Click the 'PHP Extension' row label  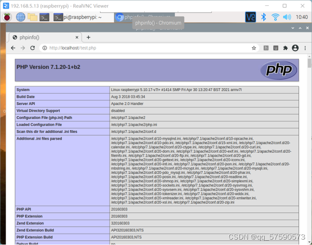click(x=29, y=216)
